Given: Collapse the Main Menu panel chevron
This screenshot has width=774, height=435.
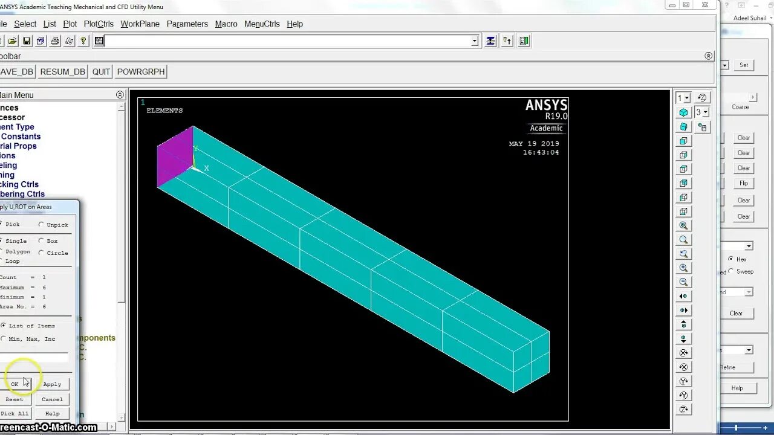Looking at the screenshot, I should coord(120,95).
